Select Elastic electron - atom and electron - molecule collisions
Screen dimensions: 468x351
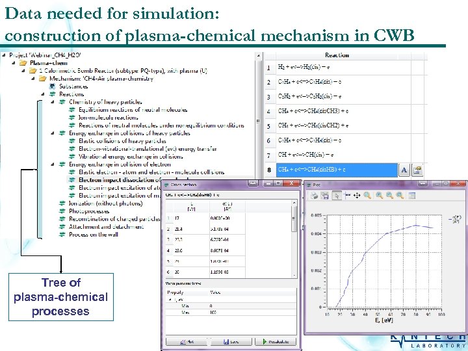(151, 172)
